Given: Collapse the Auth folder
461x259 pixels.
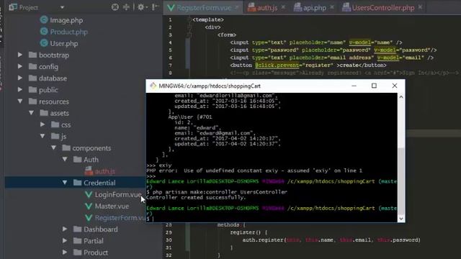Looking at the screenshot, I should tap(65, 160).
